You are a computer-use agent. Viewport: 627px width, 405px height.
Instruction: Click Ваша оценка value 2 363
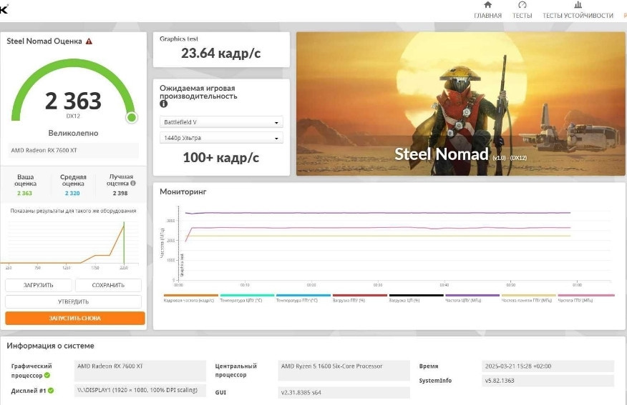(24, 193)
